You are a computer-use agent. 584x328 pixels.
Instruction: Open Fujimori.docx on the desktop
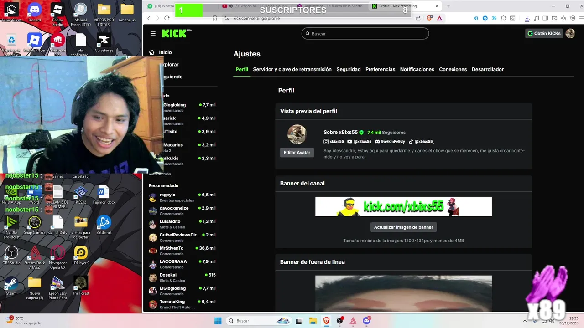[x=104, y=195]
